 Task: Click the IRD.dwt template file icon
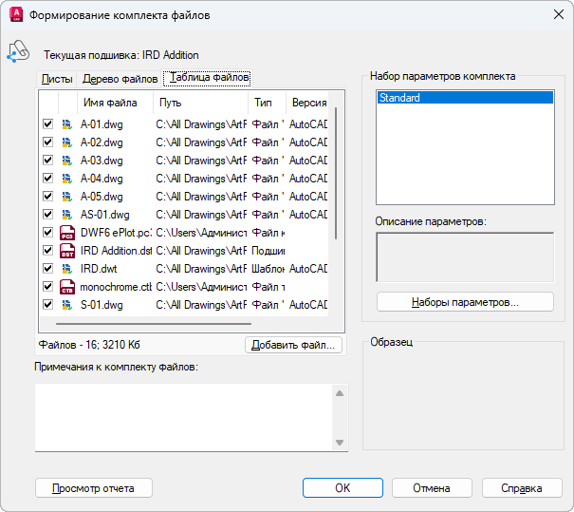coord(66,269)
